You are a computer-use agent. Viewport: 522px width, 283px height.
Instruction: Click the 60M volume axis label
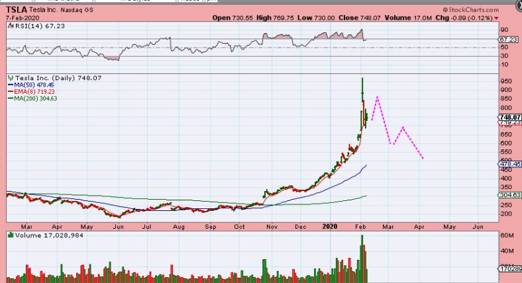[507, 235]
